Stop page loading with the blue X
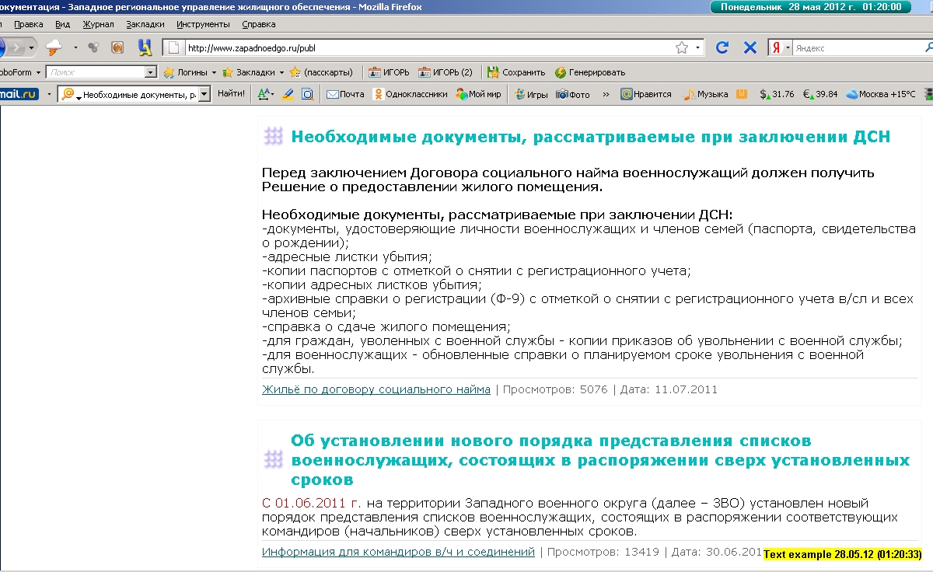 coord(750,47)
